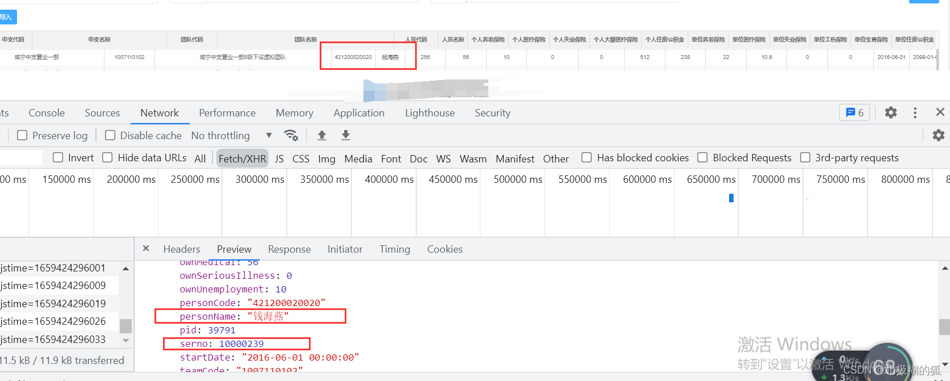Click the import HAR upload arrow
Viewport: 950px width, 381px height.
click(x=322, y=135)
